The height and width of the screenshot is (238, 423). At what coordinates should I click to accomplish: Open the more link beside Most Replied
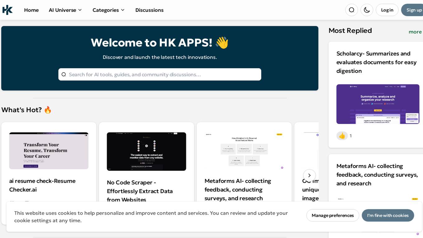pos(415,32)
